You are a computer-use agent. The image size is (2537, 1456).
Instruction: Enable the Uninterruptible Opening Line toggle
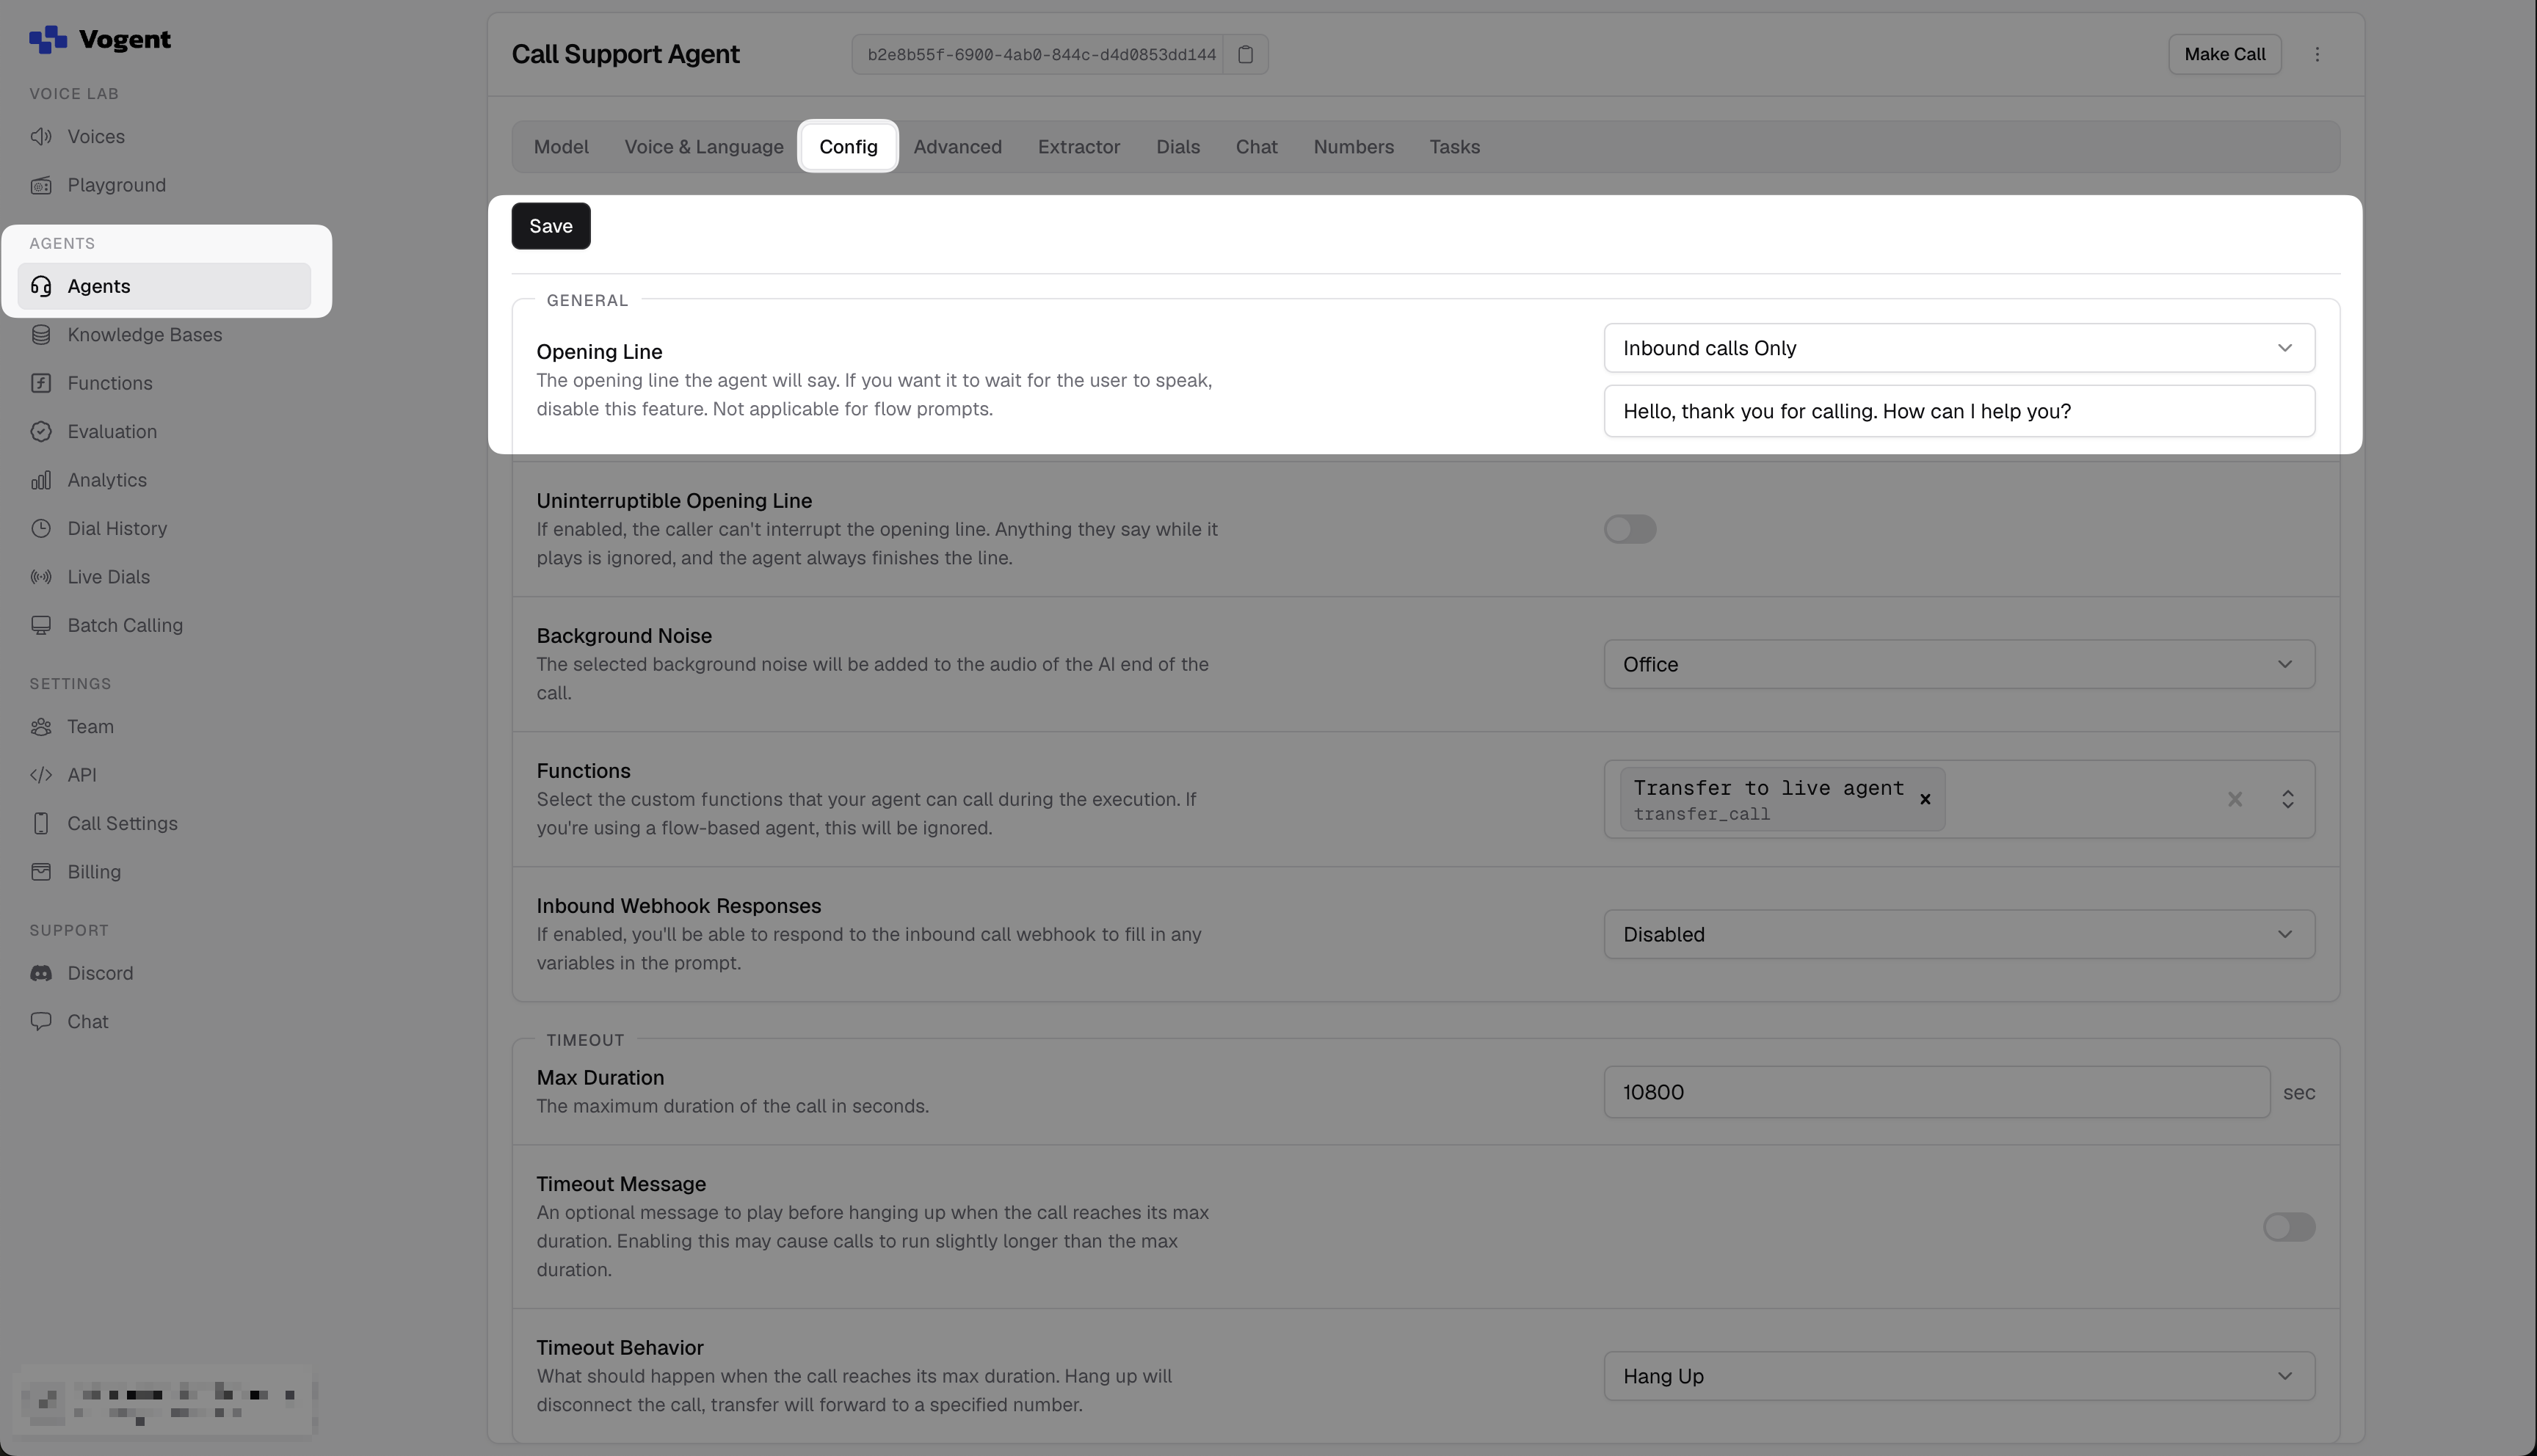(x=1630, y=529)
